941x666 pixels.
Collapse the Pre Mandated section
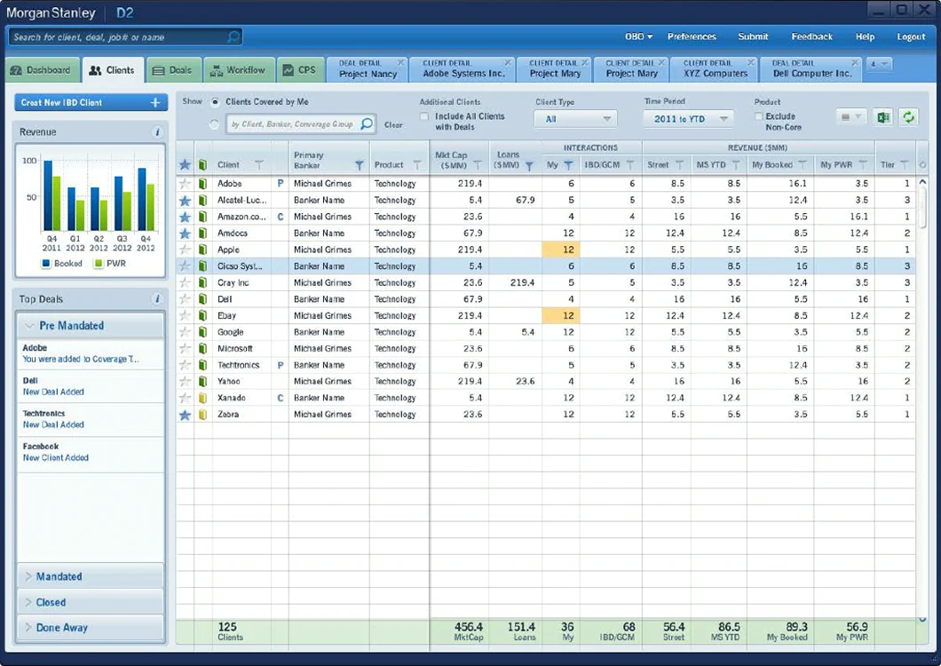point(90,326)
